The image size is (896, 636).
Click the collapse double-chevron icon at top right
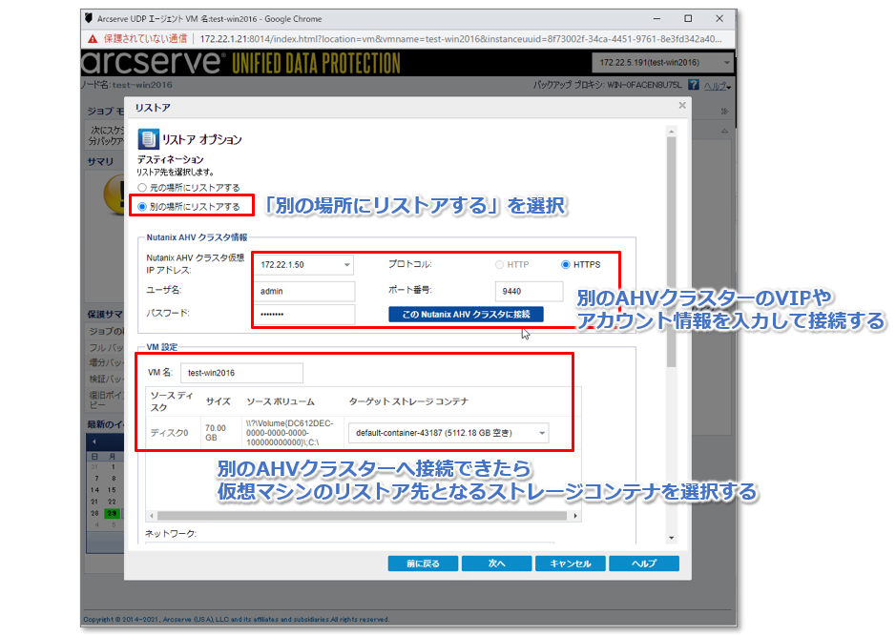(724, 112)
